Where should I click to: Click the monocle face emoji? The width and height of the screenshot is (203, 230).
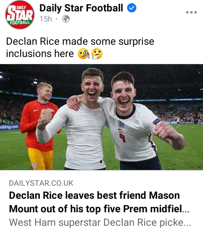click(x=83, y=54)
